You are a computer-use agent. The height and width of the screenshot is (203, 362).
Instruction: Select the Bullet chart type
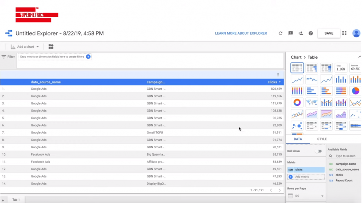point(355,126)
